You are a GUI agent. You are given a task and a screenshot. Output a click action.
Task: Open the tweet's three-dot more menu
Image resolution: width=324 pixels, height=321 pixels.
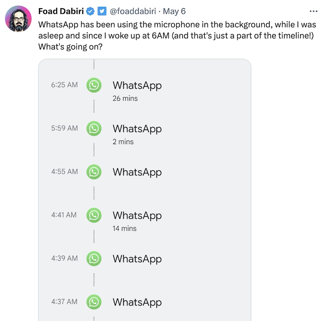tap(314, 11)
